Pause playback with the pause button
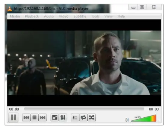The width and height of the screenshot is (166, 127). (13, 117)
